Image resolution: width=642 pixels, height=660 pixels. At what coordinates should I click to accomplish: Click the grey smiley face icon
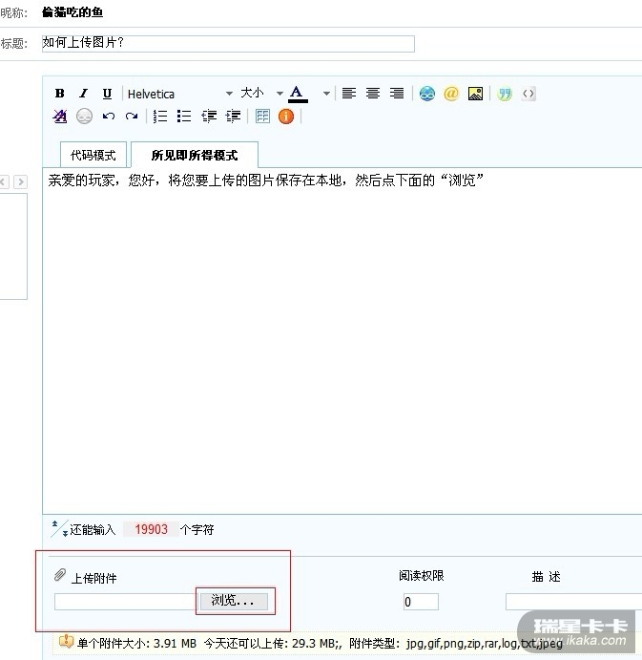84,117
